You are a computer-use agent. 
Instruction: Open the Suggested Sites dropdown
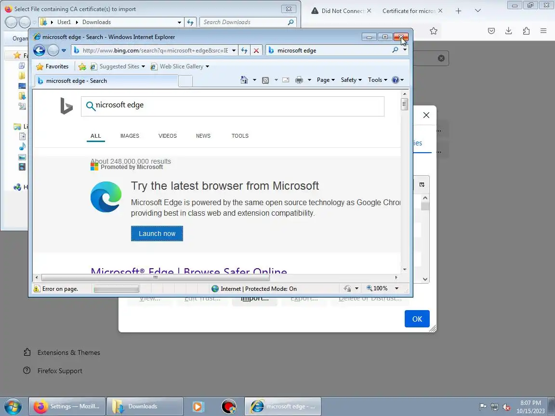[143, 66]
